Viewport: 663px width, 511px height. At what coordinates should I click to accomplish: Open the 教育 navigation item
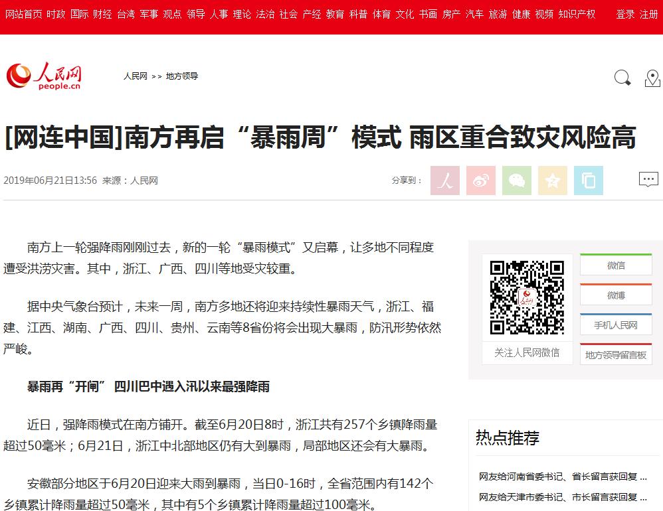click(335, 15)
